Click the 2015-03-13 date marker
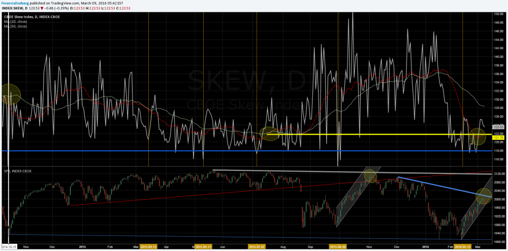This screenshot has width=508, height=251. tap(148, 246)
